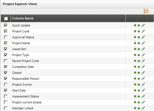The width and height of the screenshot is (154, 111).
Task: Toggle the select-all checkbox in header
Action: pyautogui.click(x=6, y=18)
